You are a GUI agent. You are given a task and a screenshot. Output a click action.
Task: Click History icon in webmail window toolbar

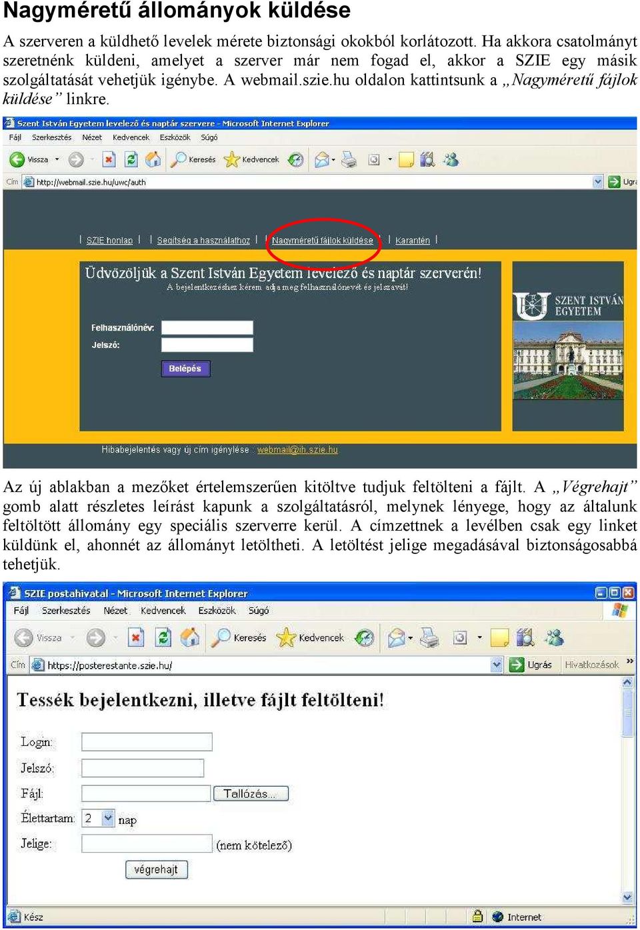pos(296,159)
